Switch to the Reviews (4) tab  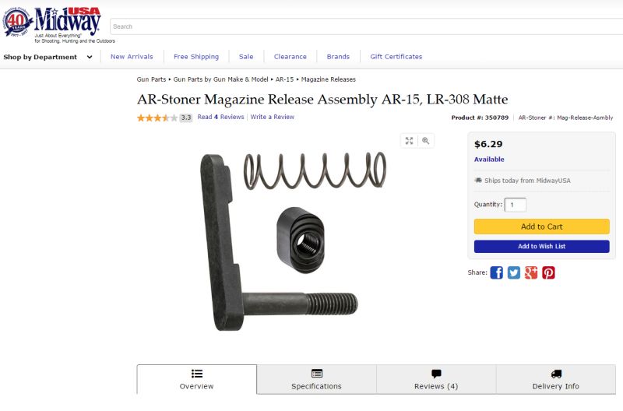pyautogui.click(x=436, y=379)
